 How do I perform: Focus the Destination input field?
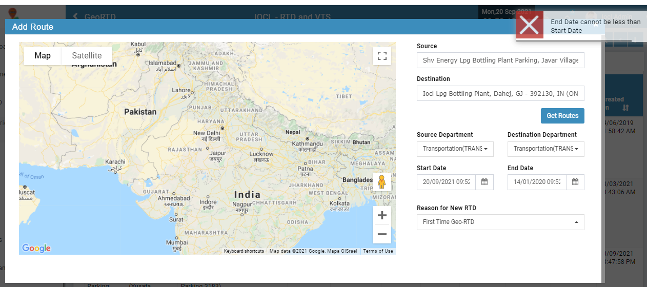(500, 93)
